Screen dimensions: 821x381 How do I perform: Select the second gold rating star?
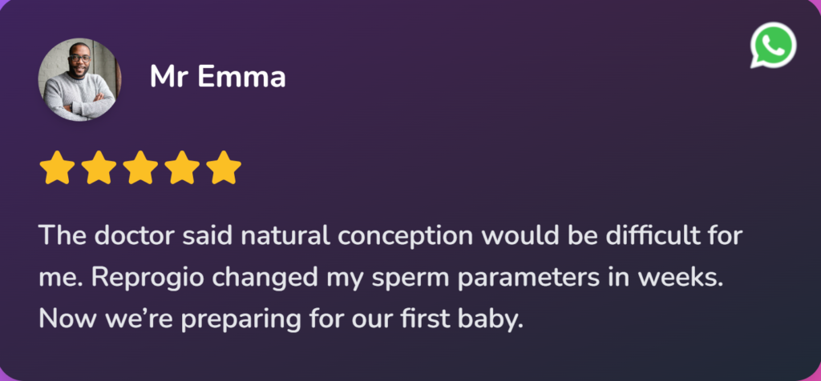[x=98, y=169]
